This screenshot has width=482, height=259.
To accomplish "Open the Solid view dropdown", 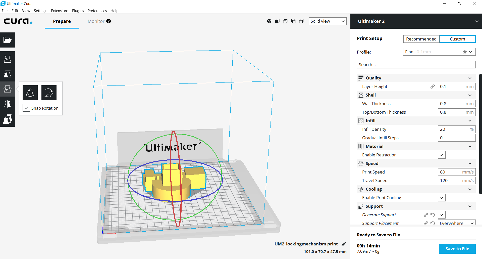I will click(x=328, y=21).
